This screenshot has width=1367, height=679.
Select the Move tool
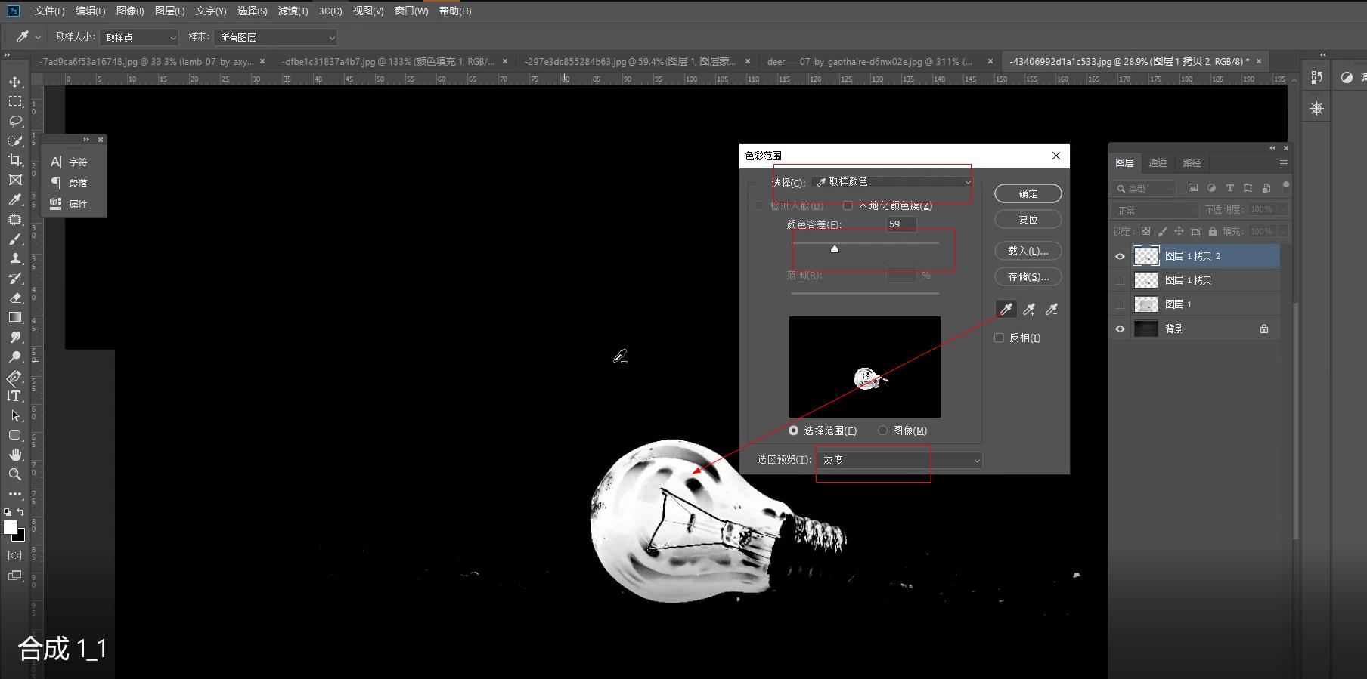coord(15,82)
